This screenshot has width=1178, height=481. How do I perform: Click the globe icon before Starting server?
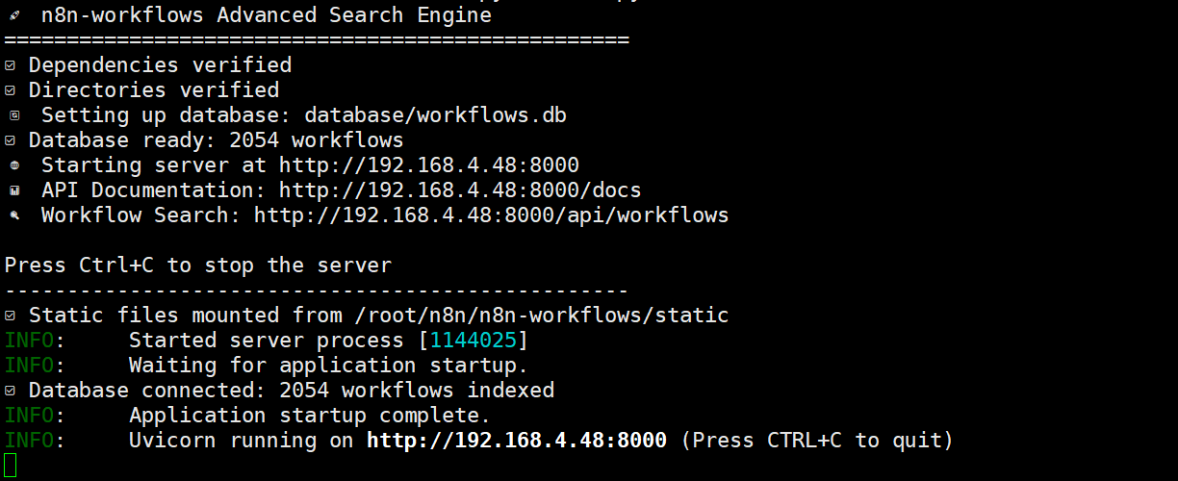pyautogui.click(x=13, y=165)
